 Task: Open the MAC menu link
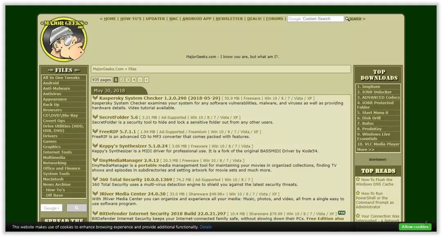click(x=174, y=19)
